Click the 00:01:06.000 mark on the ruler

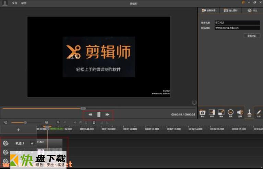click(109, 129)
